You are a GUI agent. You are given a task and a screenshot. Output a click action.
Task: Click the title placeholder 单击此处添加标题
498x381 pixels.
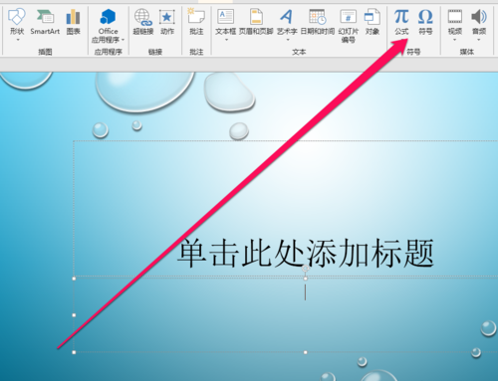[x=306, y=254]
